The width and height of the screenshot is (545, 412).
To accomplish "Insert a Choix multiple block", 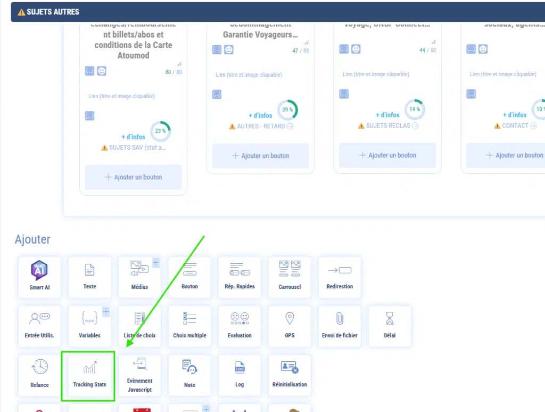I will (x=189, y=326).
